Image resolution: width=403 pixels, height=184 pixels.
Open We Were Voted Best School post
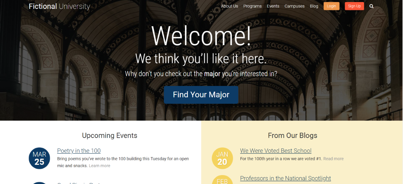click(275, 150)
